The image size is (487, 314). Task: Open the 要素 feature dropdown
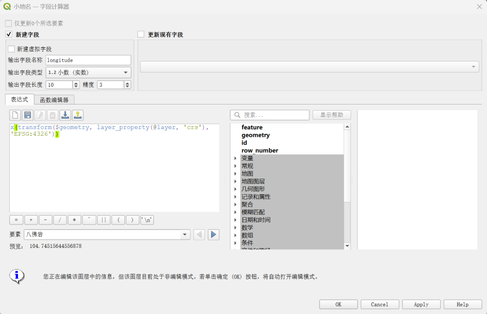tap(185, 235)
